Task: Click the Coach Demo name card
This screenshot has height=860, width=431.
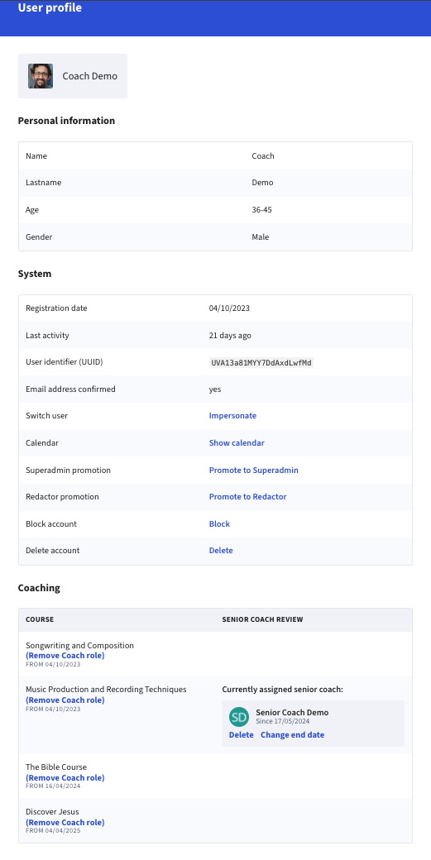Action: click(x=72, y=76)
